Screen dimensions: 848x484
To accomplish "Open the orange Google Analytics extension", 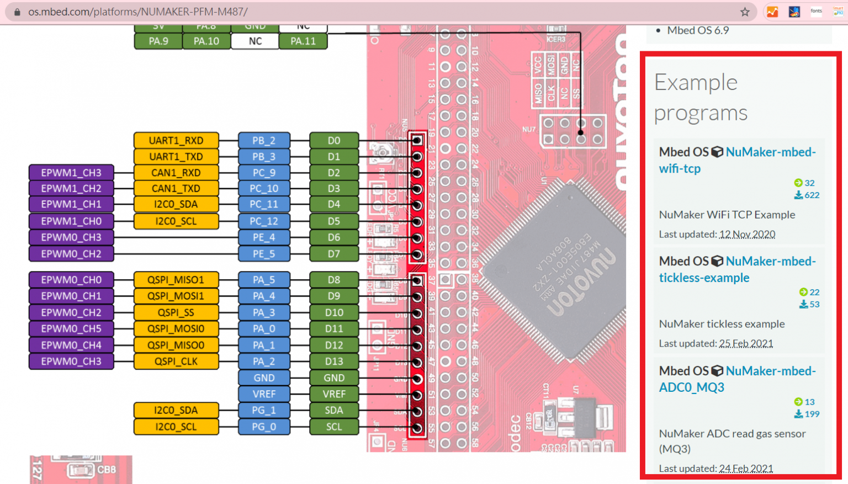I will 773,11.
